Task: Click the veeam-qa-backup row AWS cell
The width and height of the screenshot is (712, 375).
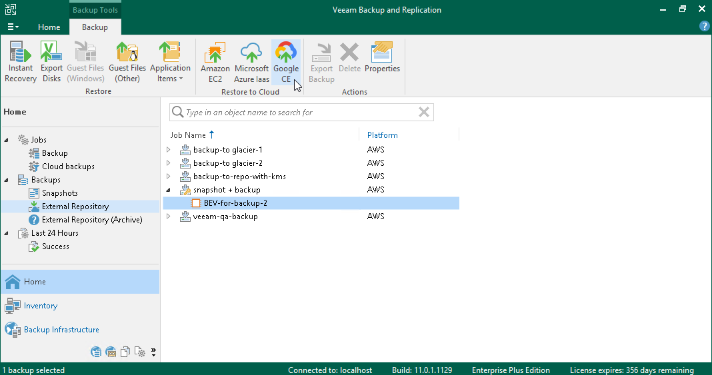Action: (375, 216)
